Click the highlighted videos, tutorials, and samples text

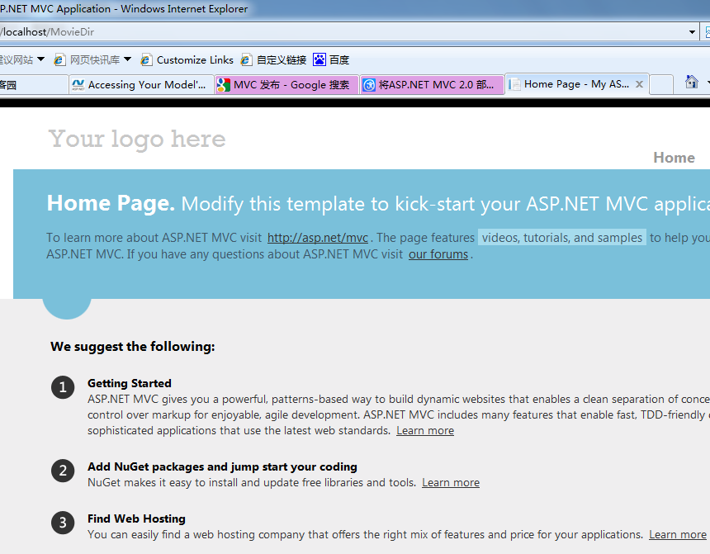[x=562, y=238]
